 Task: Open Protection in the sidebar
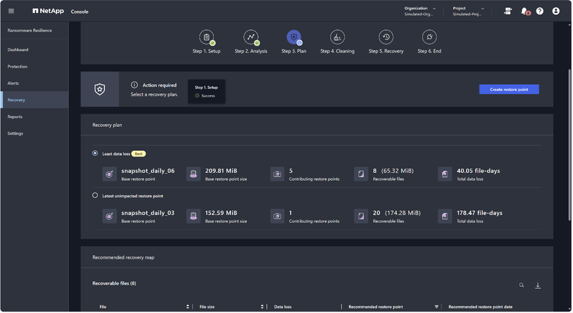[18, 67]
